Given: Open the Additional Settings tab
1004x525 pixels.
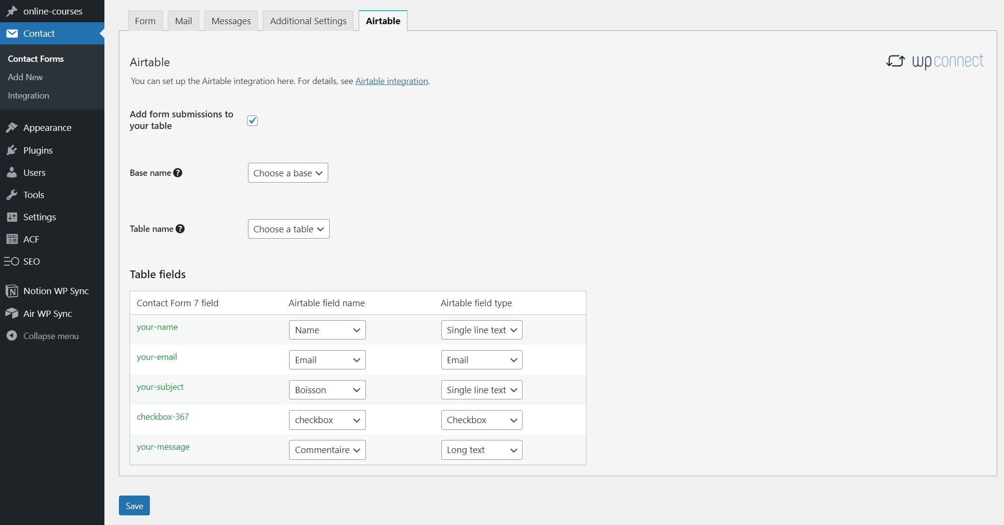Looking at the screenshot, I should (x=308, y=21).
